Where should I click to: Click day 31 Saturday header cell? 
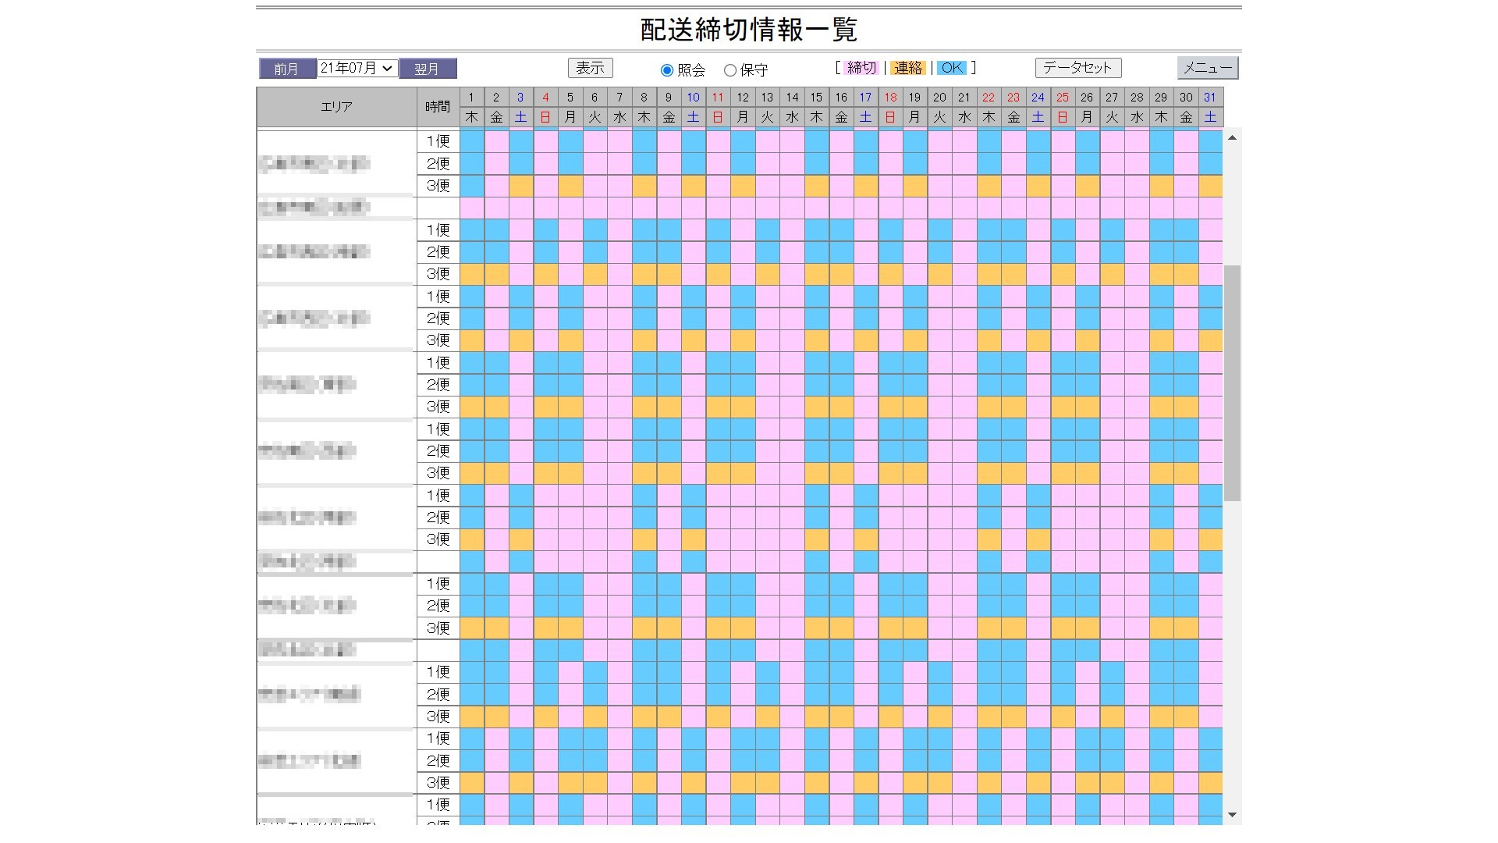[x=1210, y=98]
